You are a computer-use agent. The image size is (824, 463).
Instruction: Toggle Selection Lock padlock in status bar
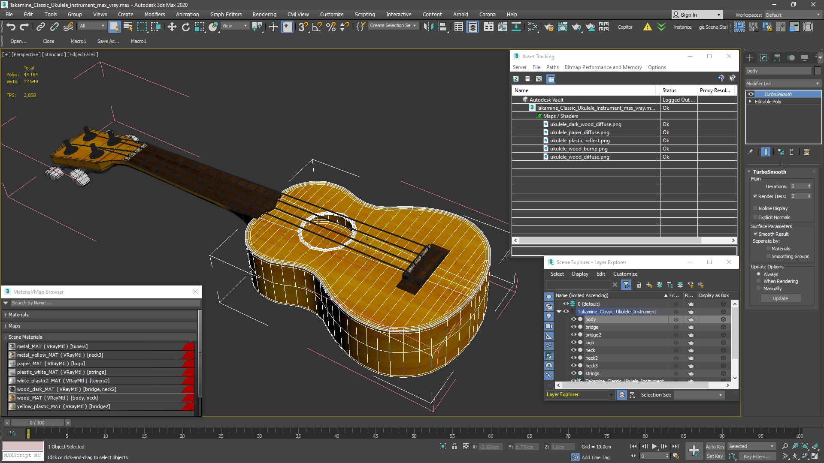pyautogui.click(x=454, y=446)
